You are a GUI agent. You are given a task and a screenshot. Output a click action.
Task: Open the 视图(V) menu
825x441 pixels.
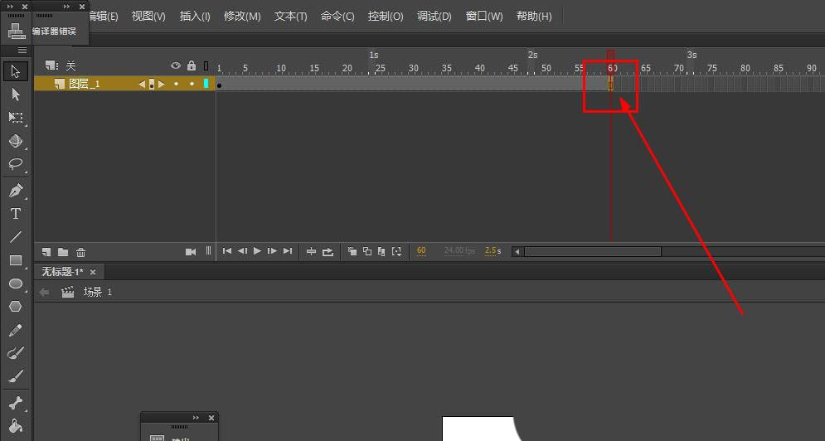point(148,17)
